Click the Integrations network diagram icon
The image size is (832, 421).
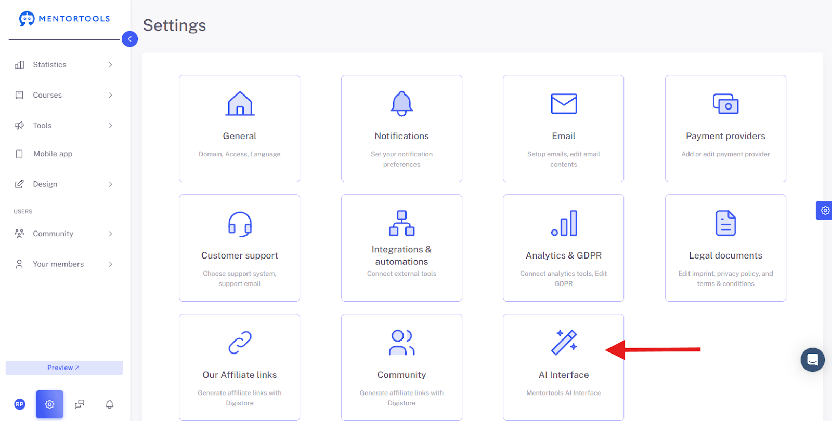tap(402, 223)
